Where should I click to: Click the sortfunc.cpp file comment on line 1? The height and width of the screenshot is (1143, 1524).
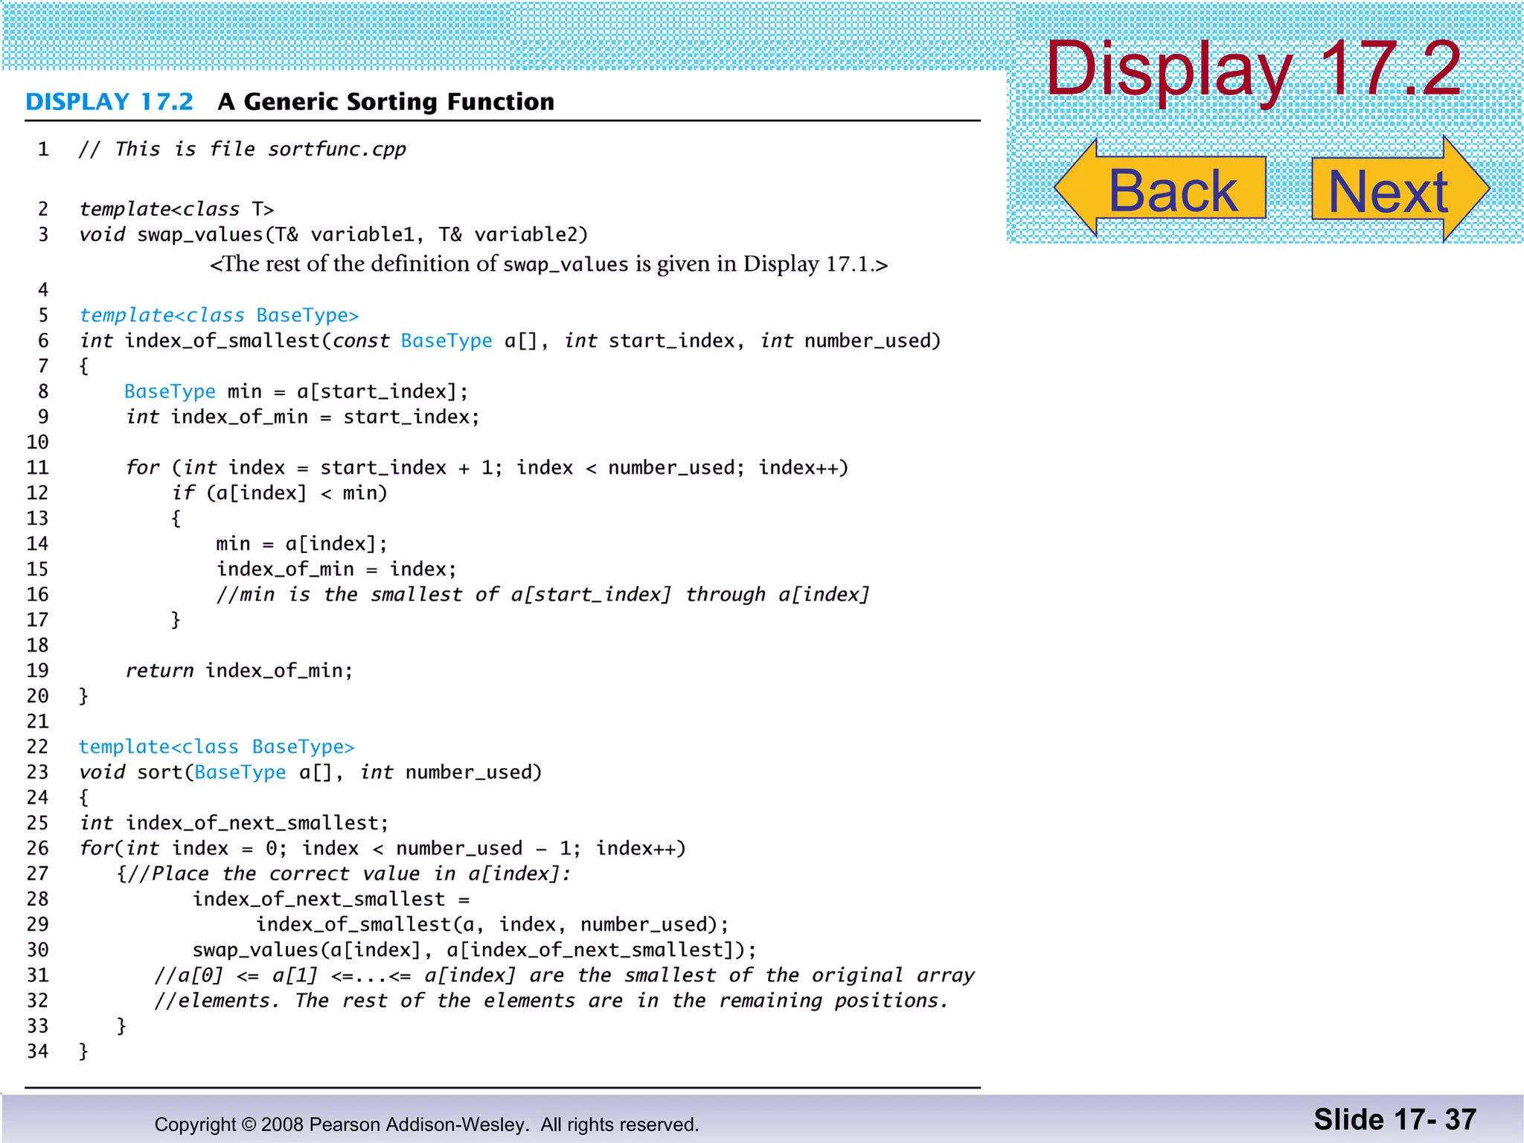[243, 150]
